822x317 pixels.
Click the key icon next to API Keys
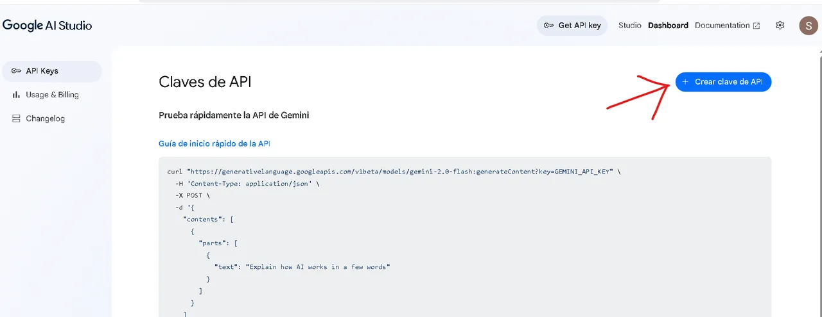point(16,71)
